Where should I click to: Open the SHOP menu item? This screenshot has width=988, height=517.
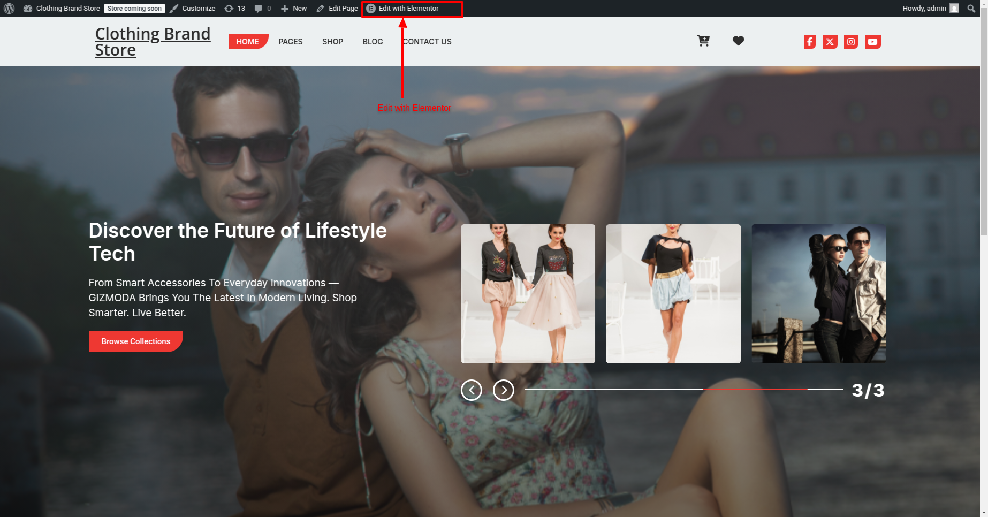point(332,42)
